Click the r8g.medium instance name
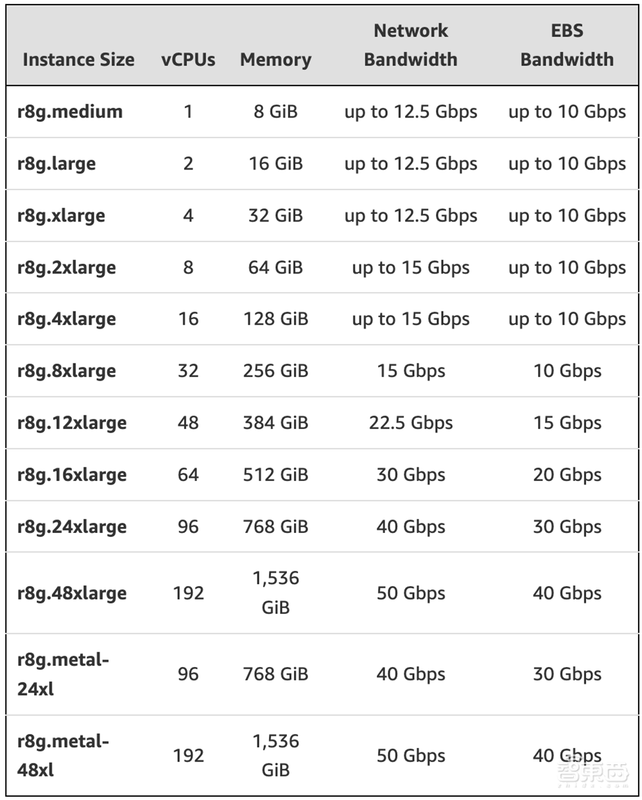This screenshot has height=800, width=642. pos(69,112)
